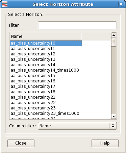Select aa_bias_uncertainty11 row

click(46, 49)
